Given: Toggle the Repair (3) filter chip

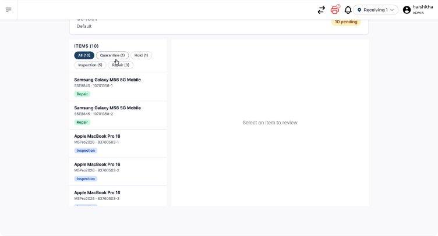Looking at the screenshot, I should [x=121, y=65].
